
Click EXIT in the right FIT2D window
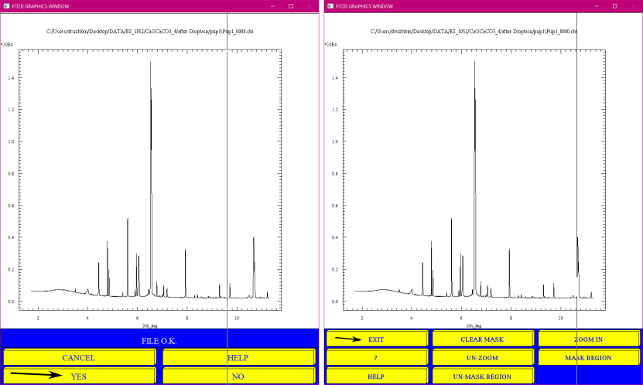pos(377,339)
